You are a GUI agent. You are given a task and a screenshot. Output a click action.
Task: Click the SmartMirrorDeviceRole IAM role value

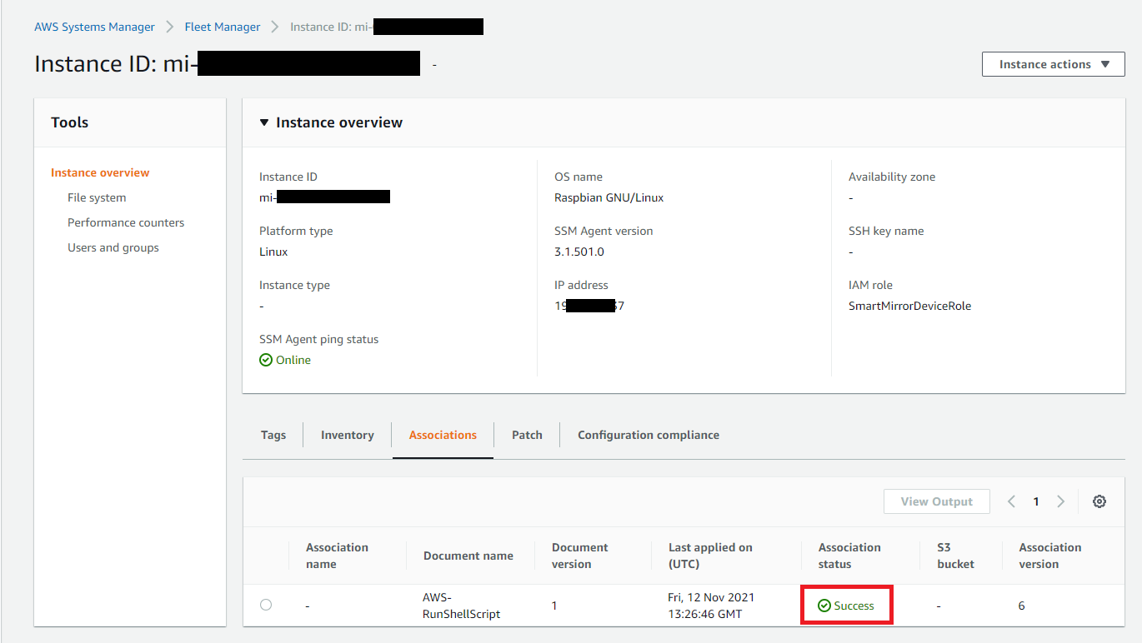pos(909,306)
